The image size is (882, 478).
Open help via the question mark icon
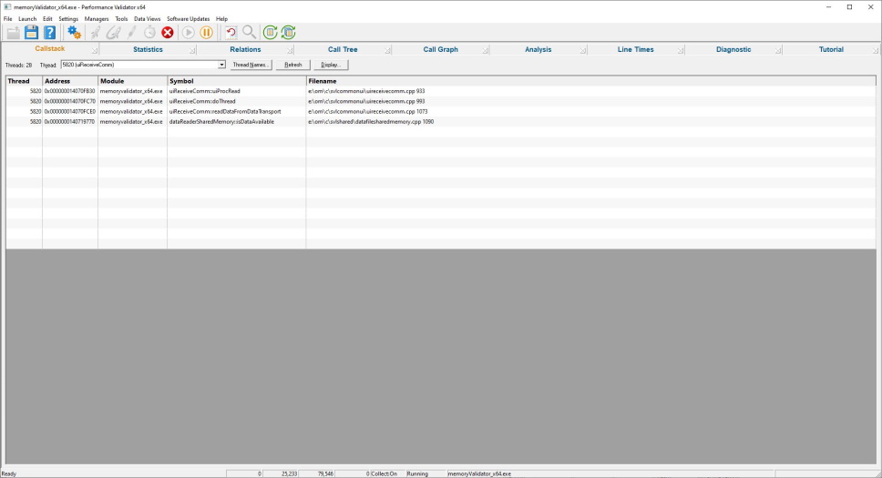click(x=49, y=33)
